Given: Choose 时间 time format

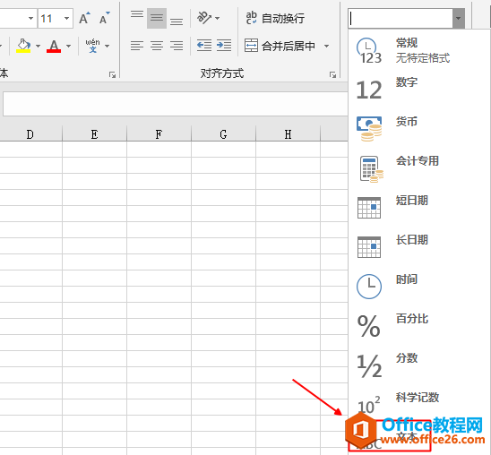Looking at the screenshot, I should tap(419, 287).
